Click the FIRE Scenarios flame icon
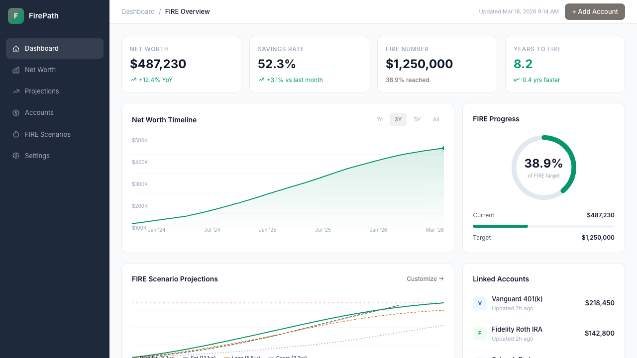This screenshot has height=358, width=637. (16, 134)
